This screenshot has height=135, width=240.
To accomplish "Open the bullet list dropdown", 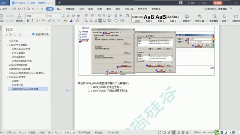I will click(89, 16).
